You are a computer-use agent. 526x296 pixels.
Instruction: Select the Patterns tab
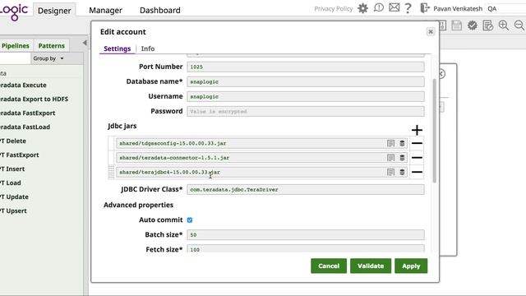[x=51, y=46]
